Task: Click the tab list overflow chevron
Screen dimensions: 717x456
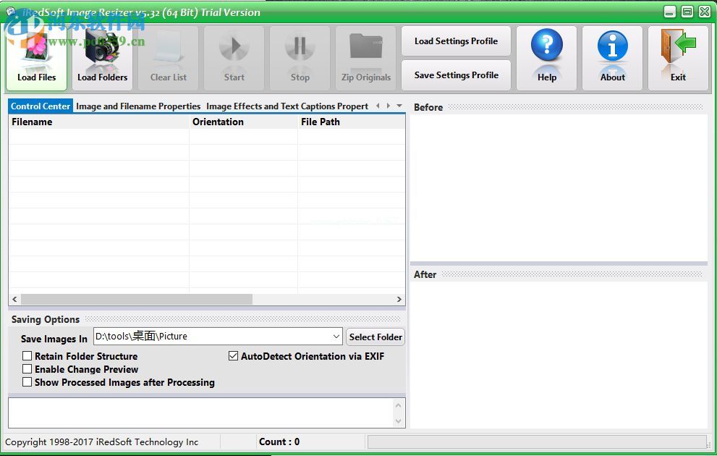Action: pos(398,105)
